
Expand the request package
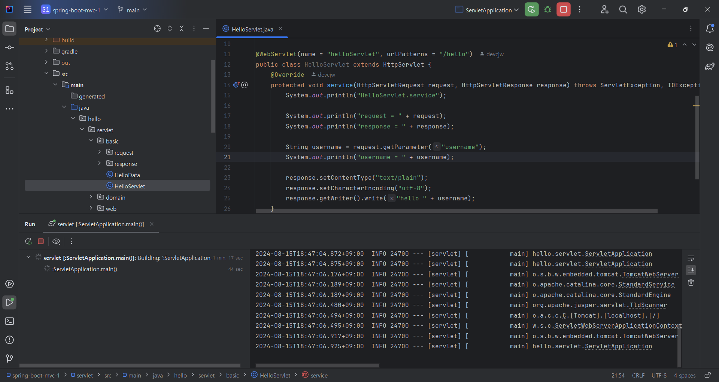click(100, 152)
